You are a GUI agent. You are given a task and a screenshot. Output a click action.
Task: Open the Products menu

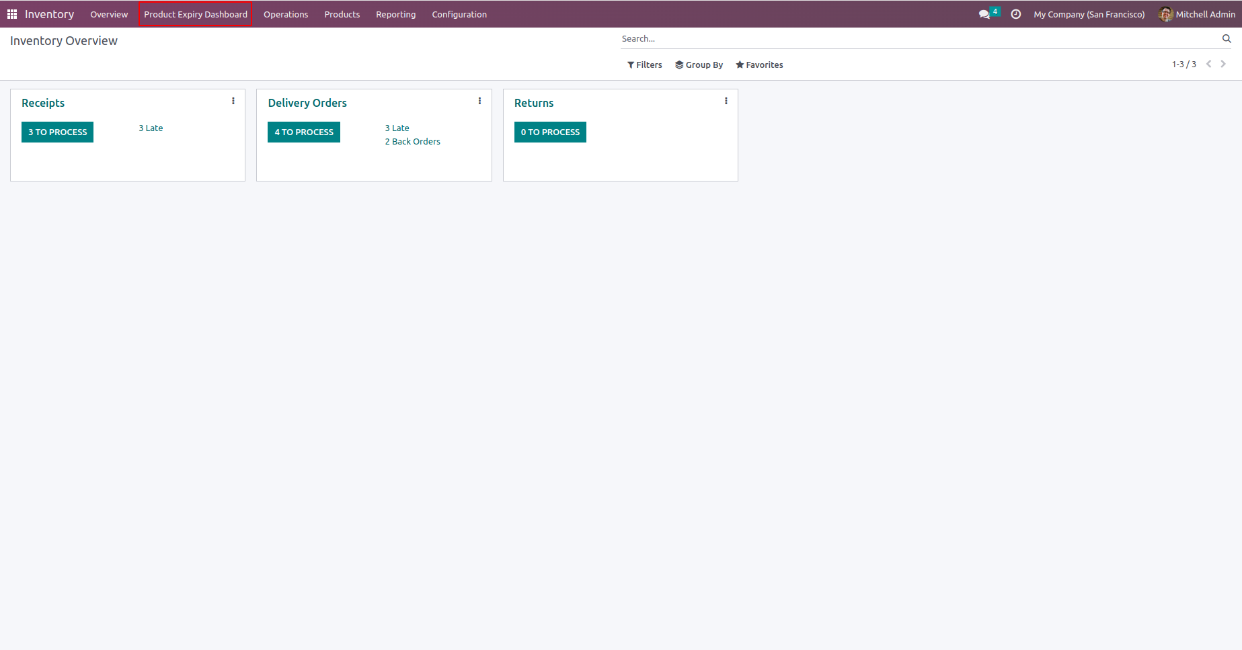(342, 14)
